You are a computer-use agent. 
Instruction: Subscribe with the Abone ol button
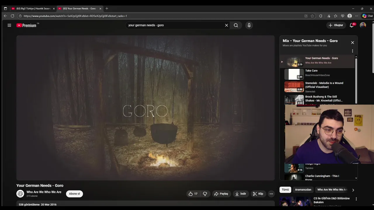coord(75,194)
